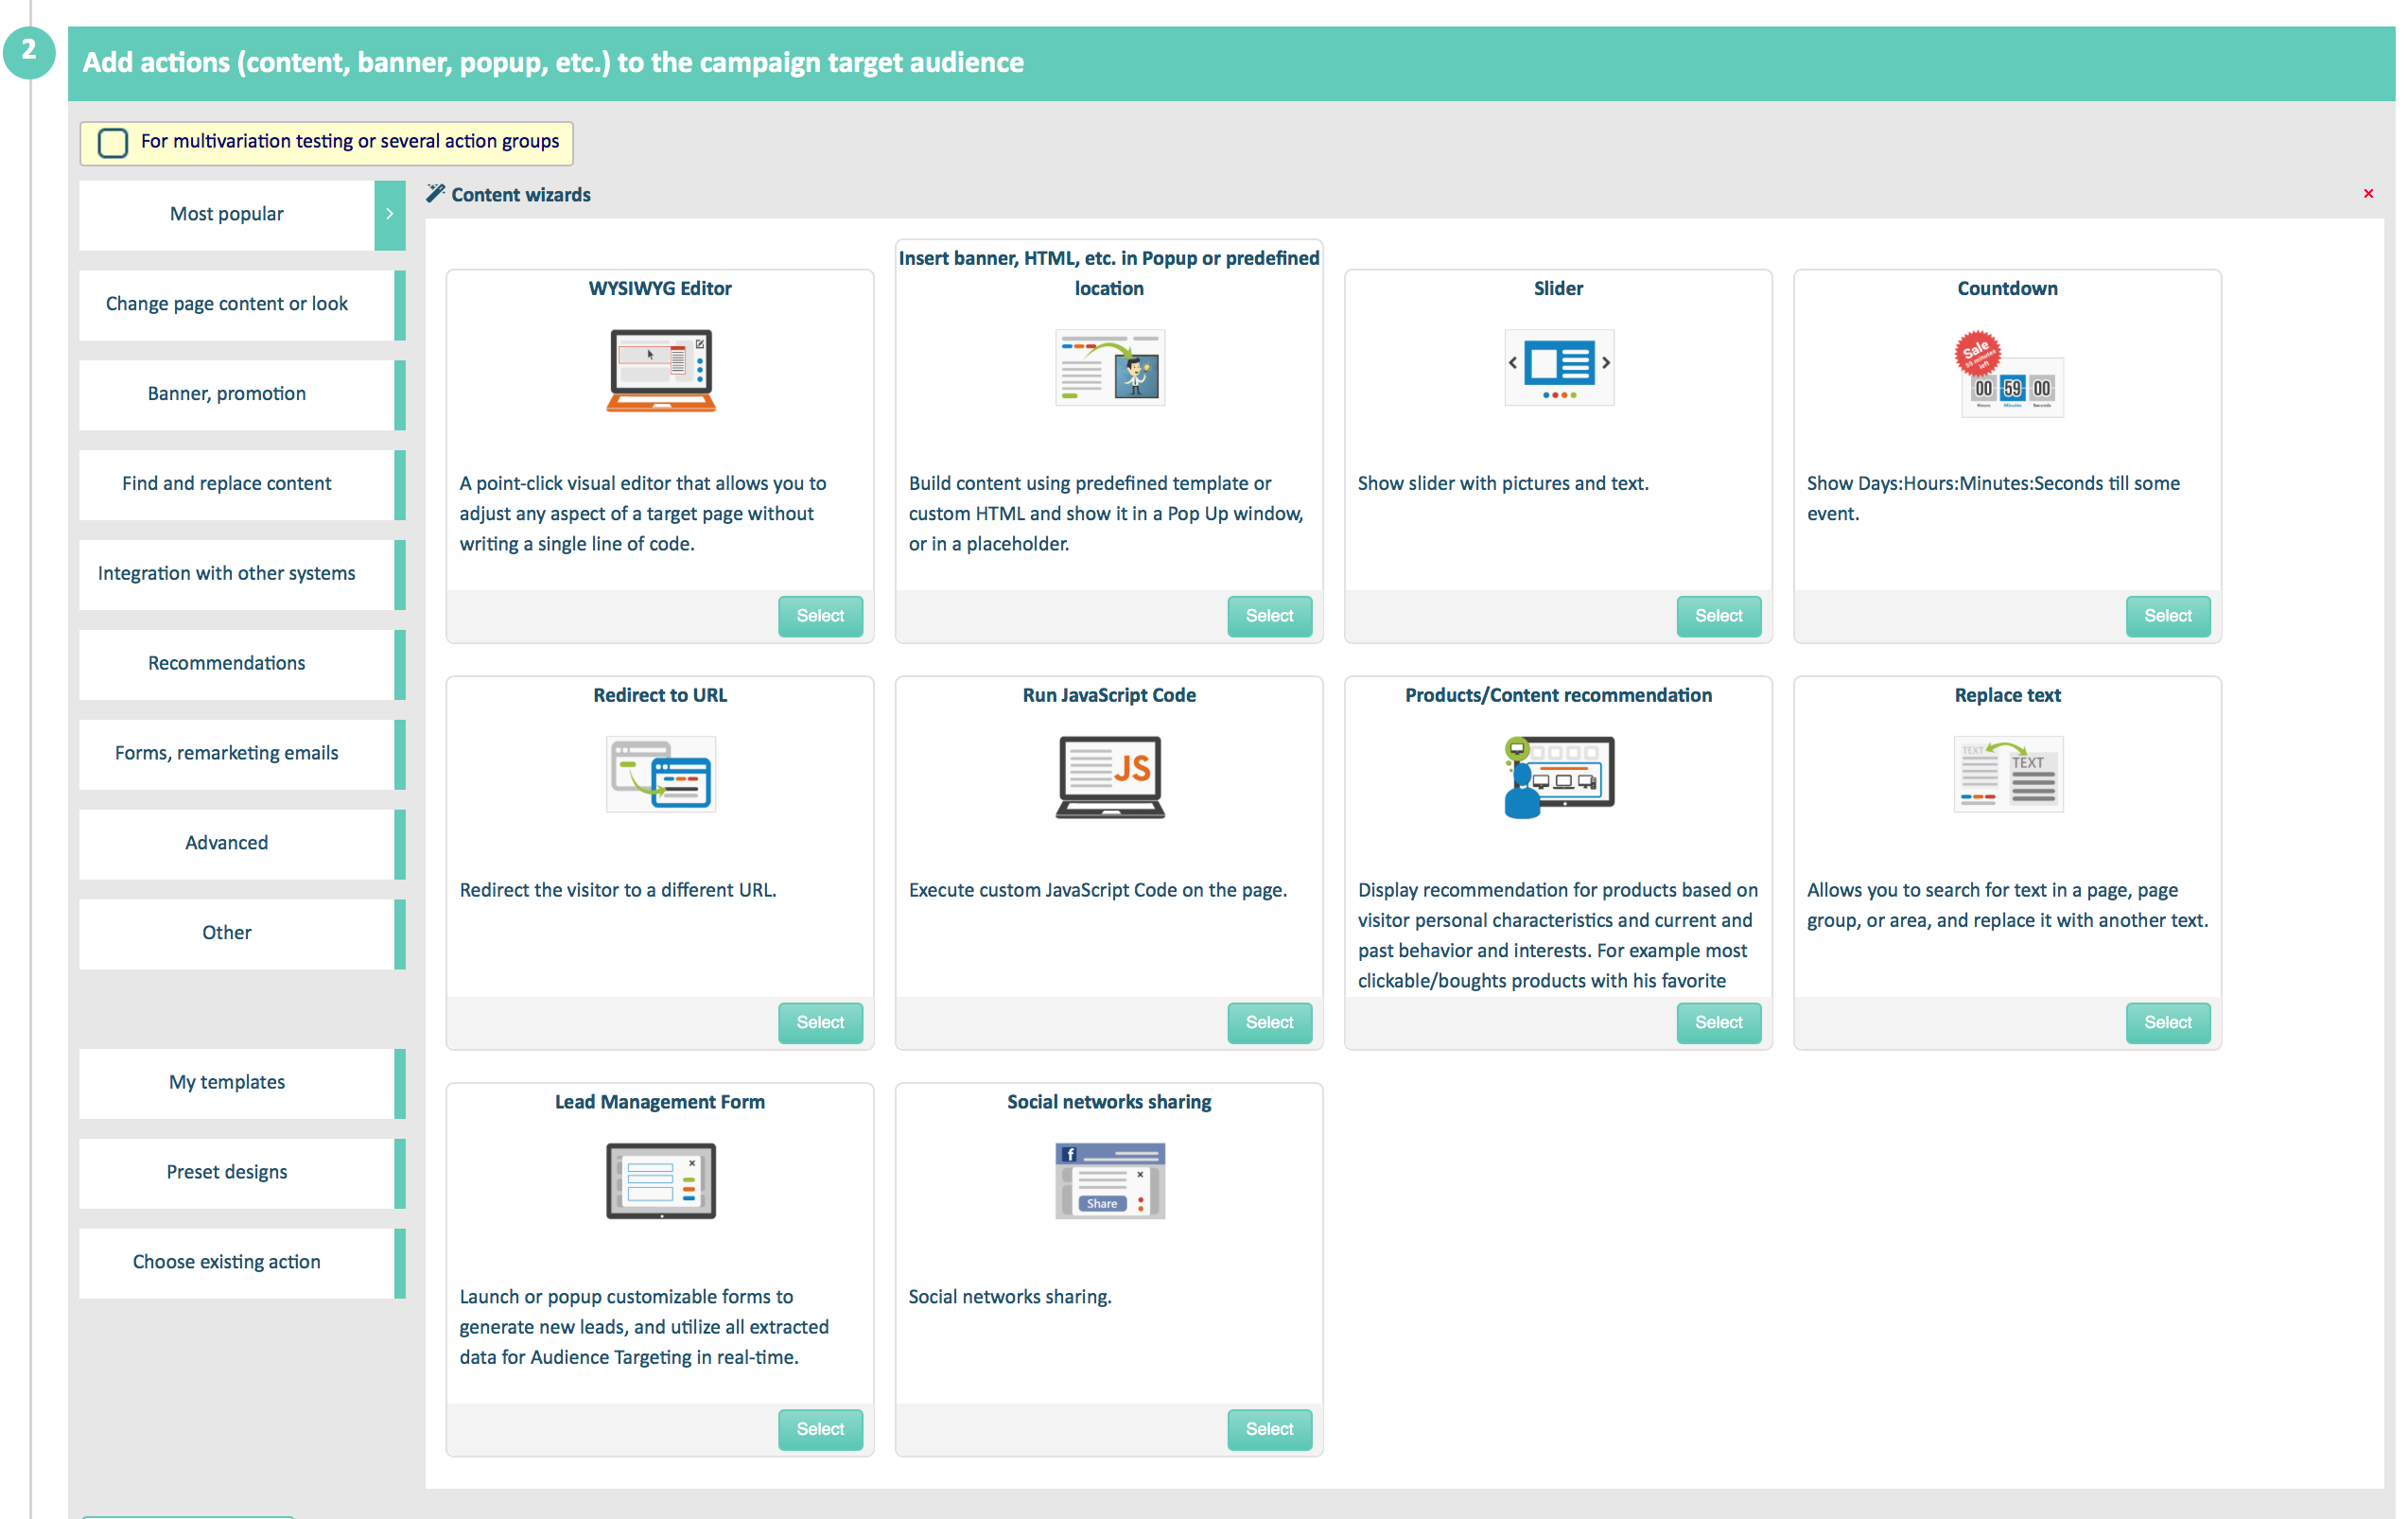Click the Slider wizard icon

click(1558, 367)
